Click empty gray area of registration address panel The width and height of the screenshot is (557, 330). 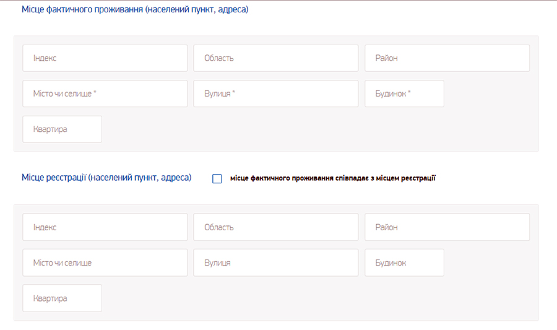click(320, 298)
